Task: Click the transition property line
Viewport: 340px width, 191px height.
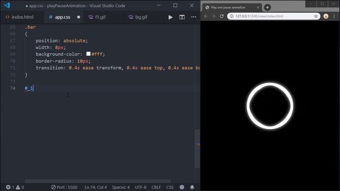Action: point(118,68)
